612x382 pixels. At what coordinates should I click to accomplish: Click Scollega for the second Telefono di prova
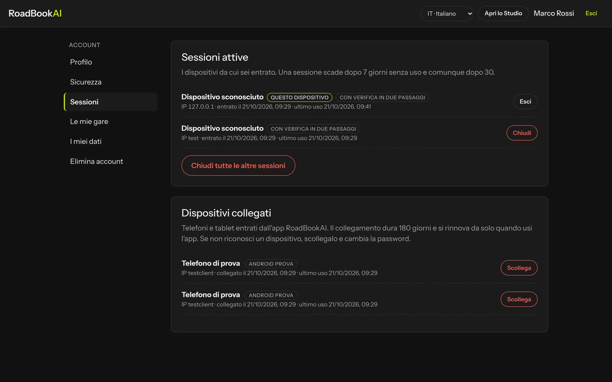(519, 299)
